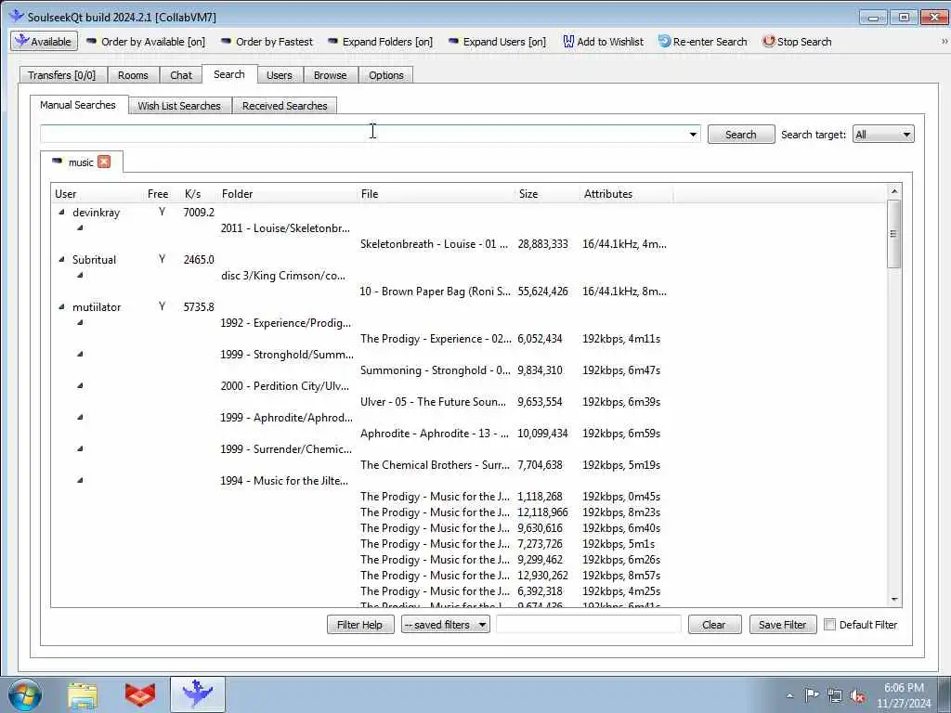The image size is (951, 713).
Task: Collapse the 2011 - Louise folder node
Action: 80,228
